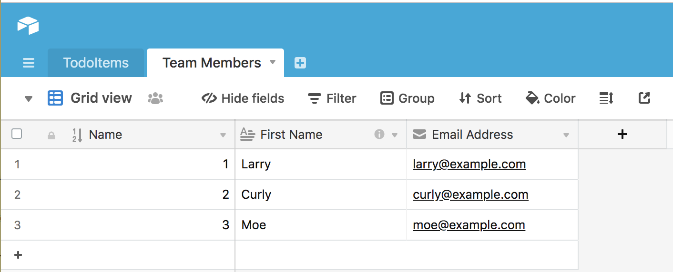This screenshot has width=673, height=272.
Task: Open the Color options menu
Action: (551, 98)
